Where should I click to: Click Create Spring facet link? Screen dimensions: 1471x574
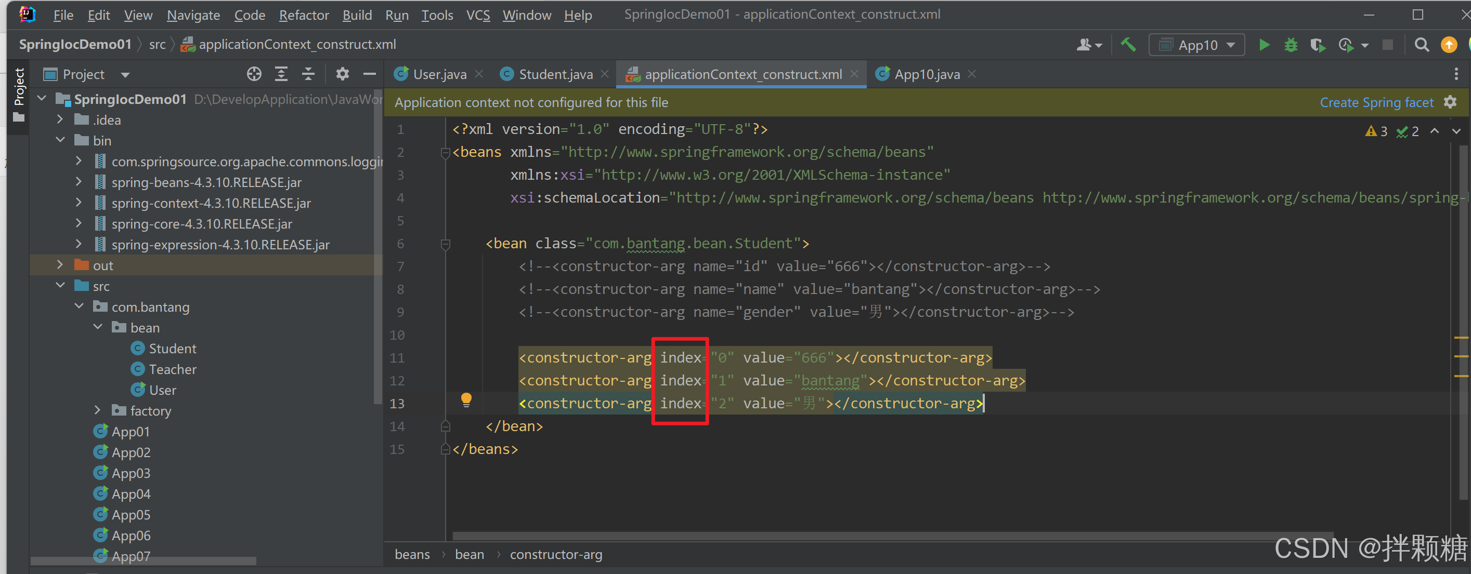(x=1376, y=102)
